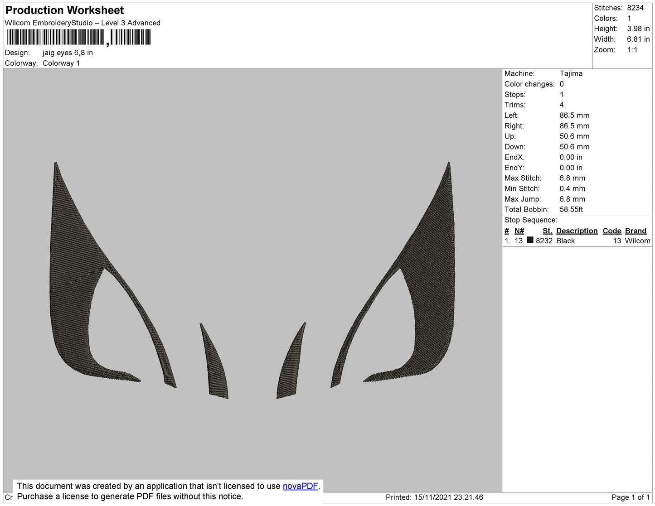Click the 'Wilcom' brand cell

[x=637, y=241]
